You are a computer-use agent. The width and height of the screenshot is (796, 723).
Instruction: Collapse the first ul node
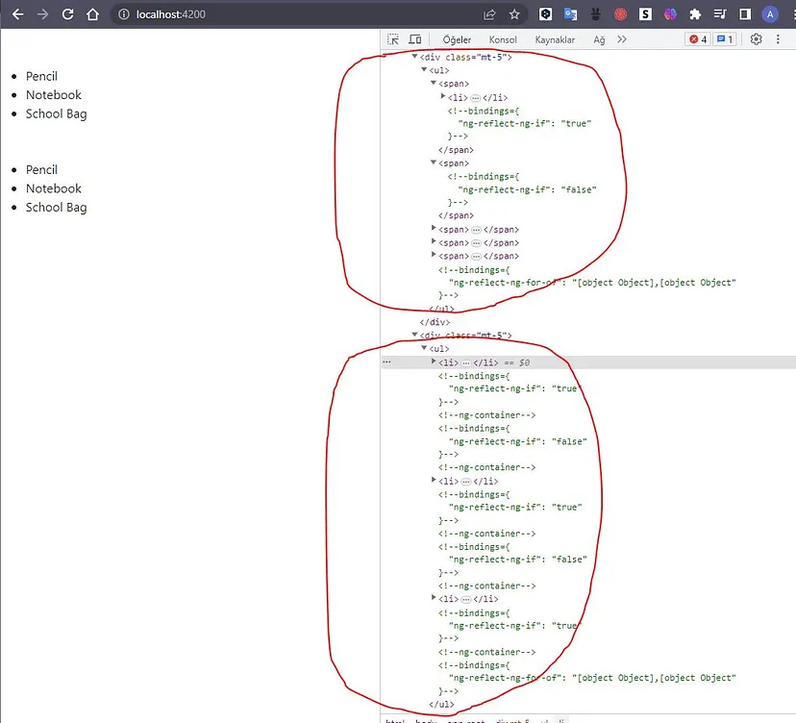[x=424, y=69]
